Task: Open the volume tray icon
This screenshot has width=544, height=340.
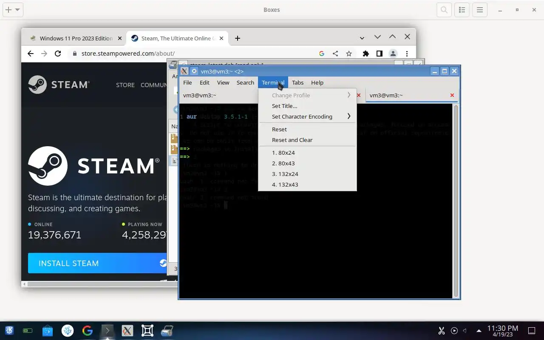Action: pyautogui.click(x=465, y=331)
